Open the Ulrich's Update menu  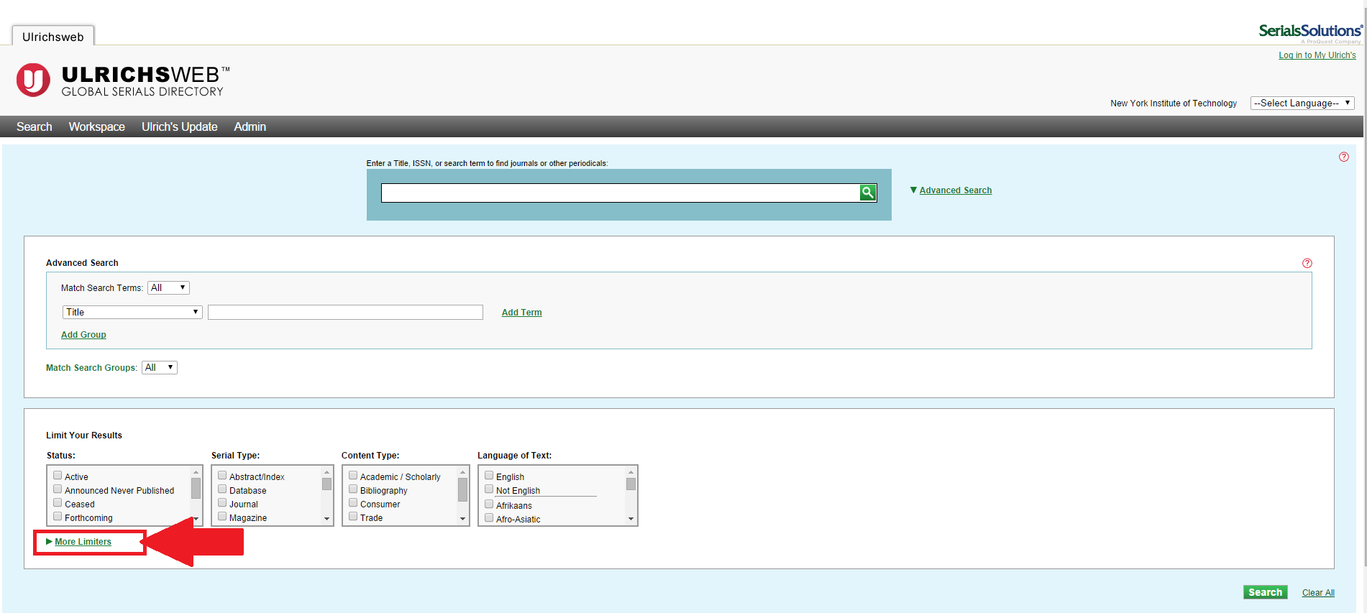click(180, 126)
